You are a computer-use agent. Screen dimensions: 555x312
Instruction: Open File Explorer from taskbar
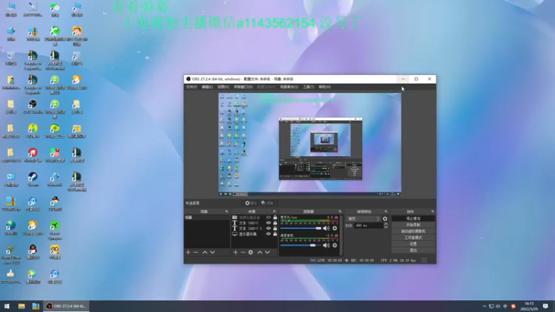tap(22, 306)
